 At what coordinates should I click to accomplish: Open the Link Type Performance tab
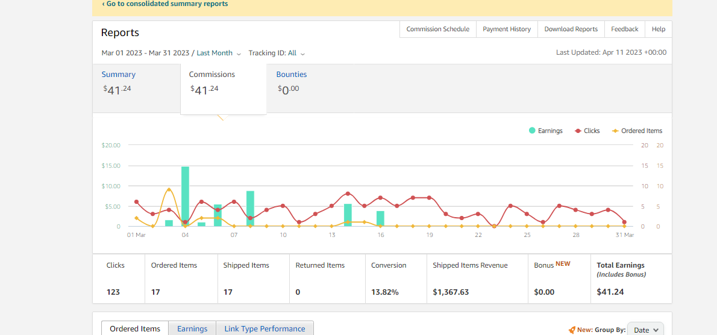pos(265,328)
